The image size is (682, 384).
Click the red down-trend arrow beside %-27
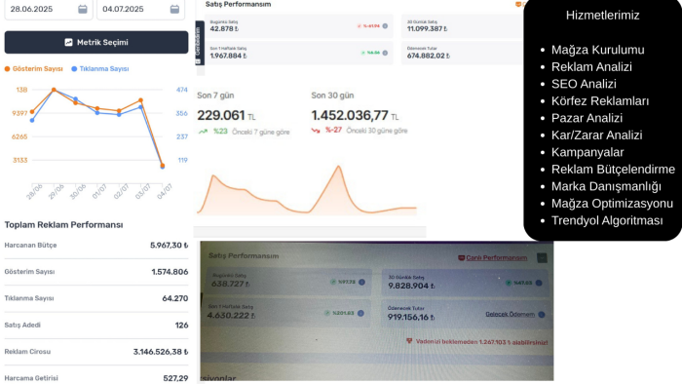point(316,130)
